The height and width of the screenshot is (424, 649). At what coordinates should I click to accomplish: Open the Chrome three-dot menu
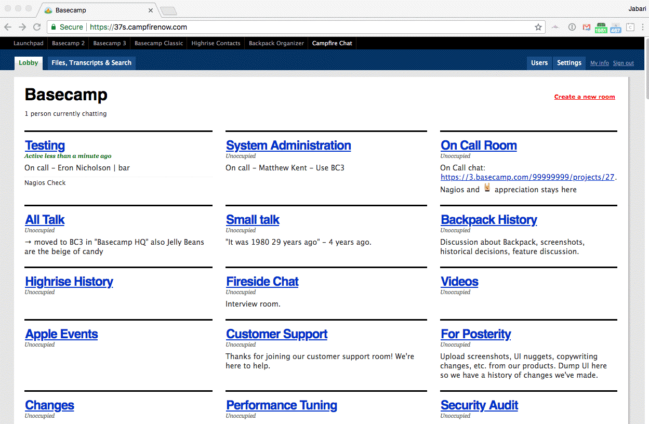tap(643, 27)
